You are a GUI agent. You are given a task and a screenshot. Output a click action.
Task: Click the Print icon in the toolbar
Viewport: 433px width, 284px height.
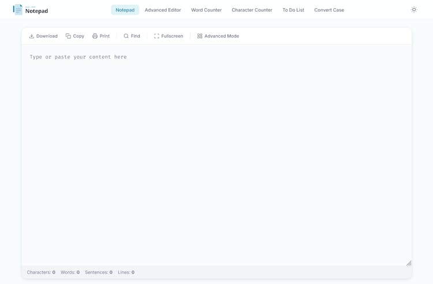coord(95,36)
